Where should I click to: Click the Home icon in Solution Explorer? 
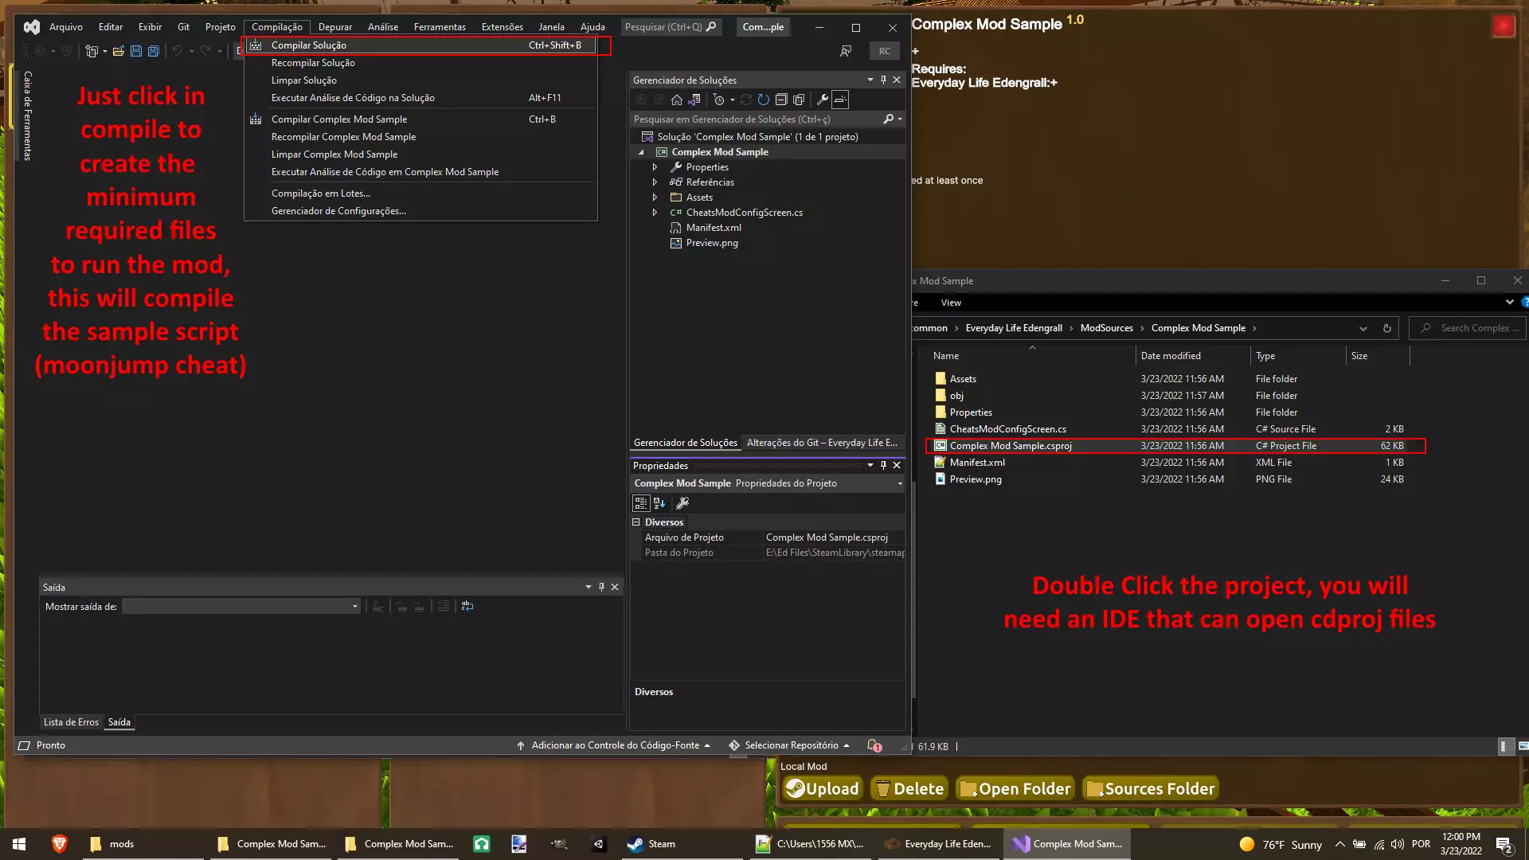click(676, 100)
